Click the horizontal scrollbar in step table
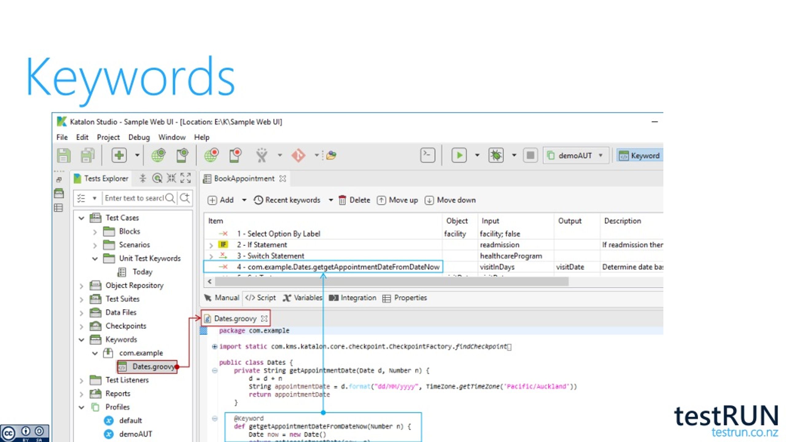The width and height of the screenshot is (786, 442). pyautogui.click(x=392, y=281)
